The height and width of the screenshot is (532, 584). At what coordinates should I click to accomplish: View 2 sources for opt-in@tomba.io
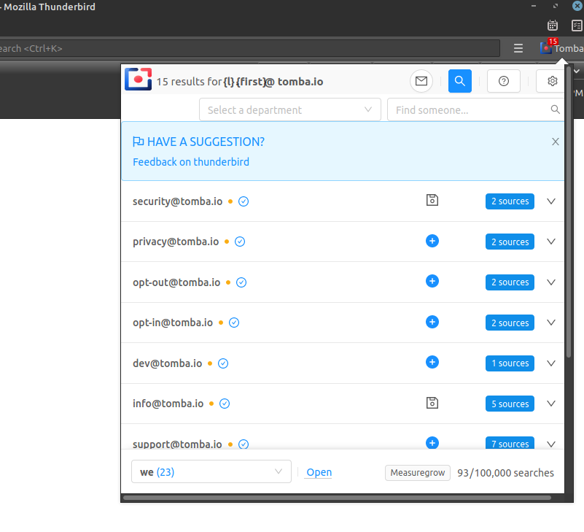(x=510, y=323)
